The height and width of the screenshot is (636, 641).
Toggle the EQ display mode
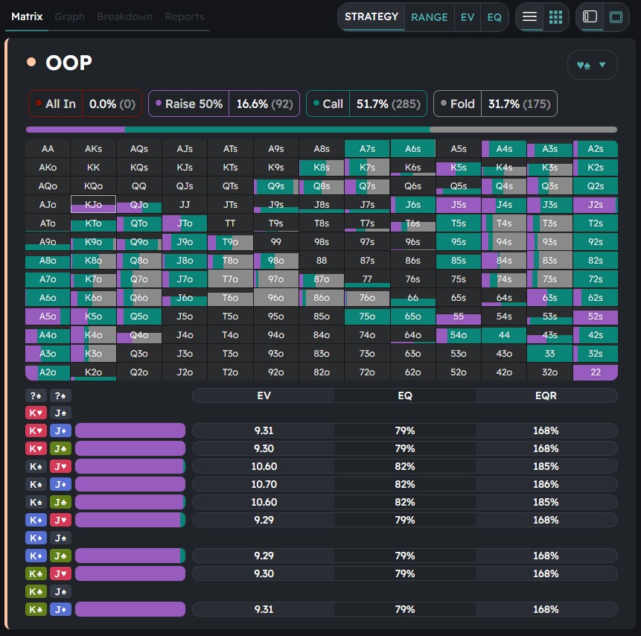[494, 17]
